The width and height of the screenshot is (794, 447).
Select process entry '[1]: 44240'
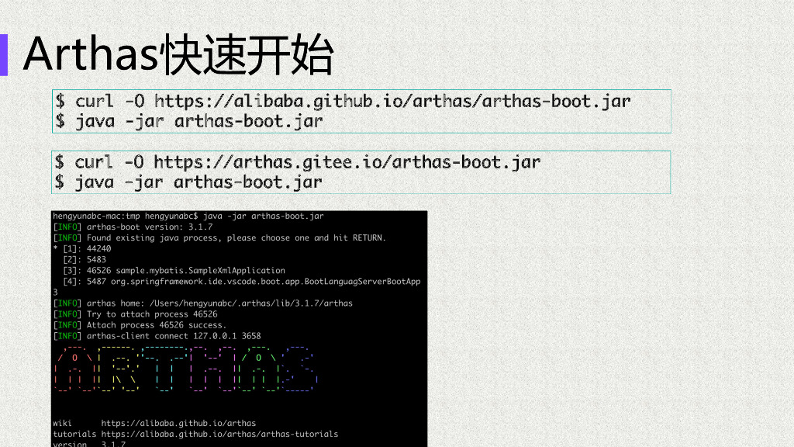(82, 249)
